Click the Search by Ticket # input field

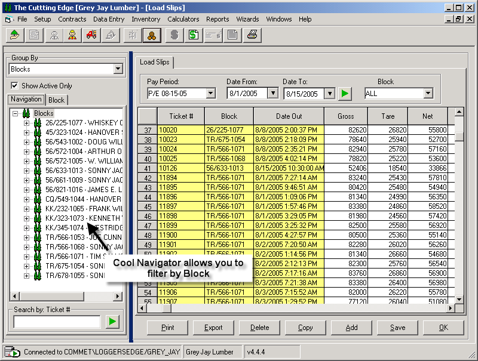pos(57,322)
